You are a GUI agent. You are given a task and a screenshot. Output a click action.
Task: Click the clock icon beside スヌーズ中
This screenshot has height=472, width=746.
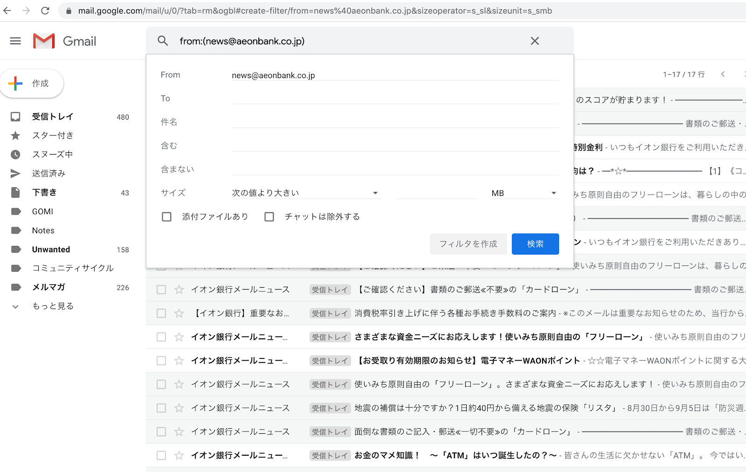(x=15, y=155)
